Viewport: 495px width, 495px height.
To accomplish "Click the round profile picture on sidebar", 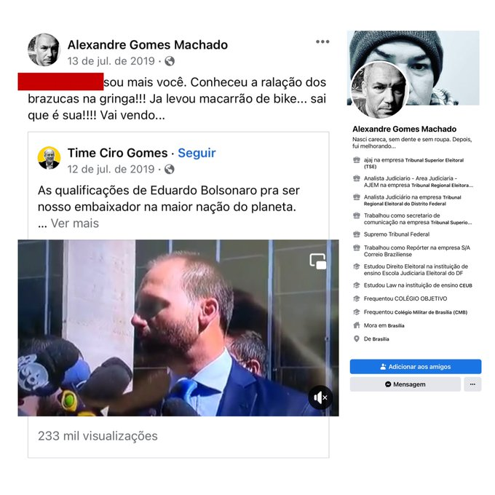I will [x=379, y=90].
